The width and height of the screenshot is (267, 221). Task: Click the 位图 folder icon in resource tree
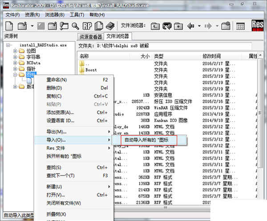pyautogui.click(x=22, y=51)
